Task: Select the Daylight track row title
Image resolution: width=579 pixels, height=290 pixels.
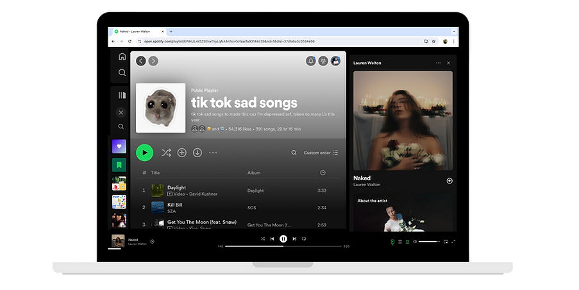Action: coord(176,188)
